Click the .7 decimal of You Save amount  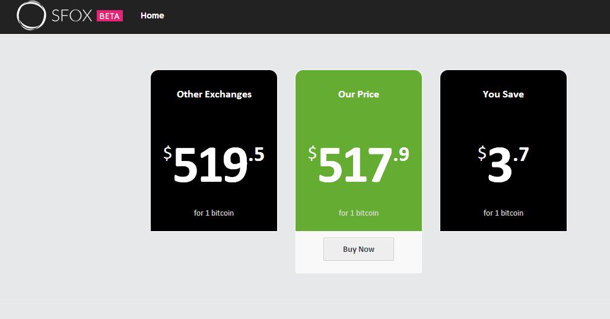tap(521, 155)
